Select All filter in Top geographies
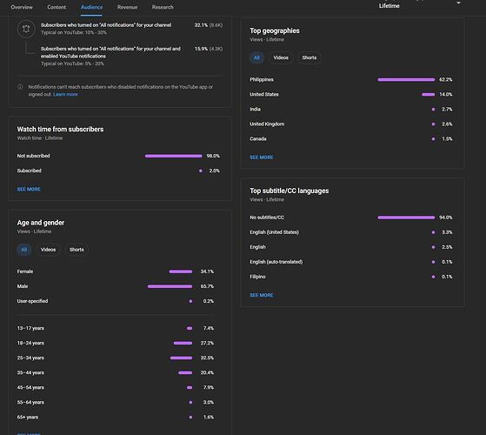Image resolution: width=486 pixels, height=435 pixels. click(256, 57)
